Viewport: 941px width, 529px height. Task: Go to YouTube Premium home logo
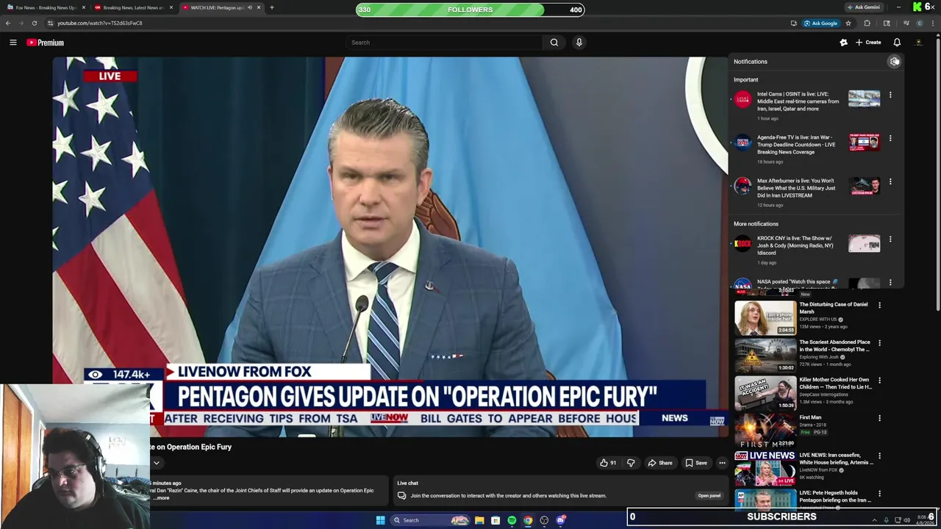[x=46, y=43]
